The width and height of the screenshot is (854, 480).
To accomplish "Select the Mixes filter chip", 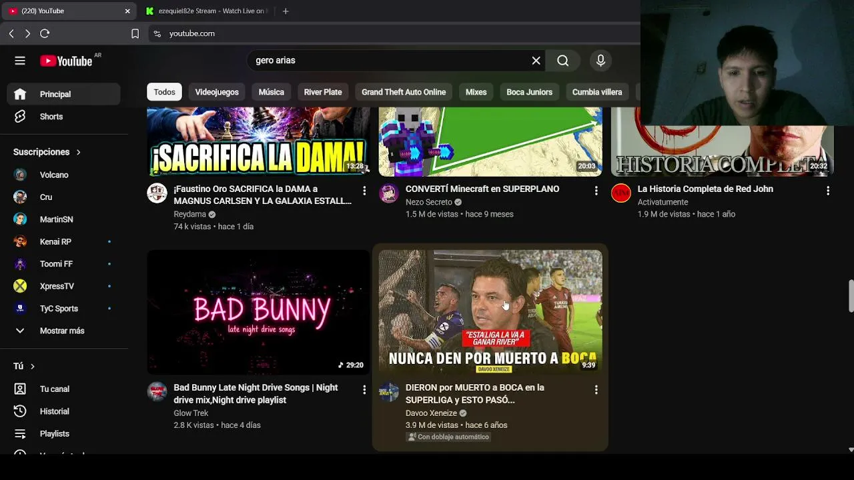I will click(476, 92).
